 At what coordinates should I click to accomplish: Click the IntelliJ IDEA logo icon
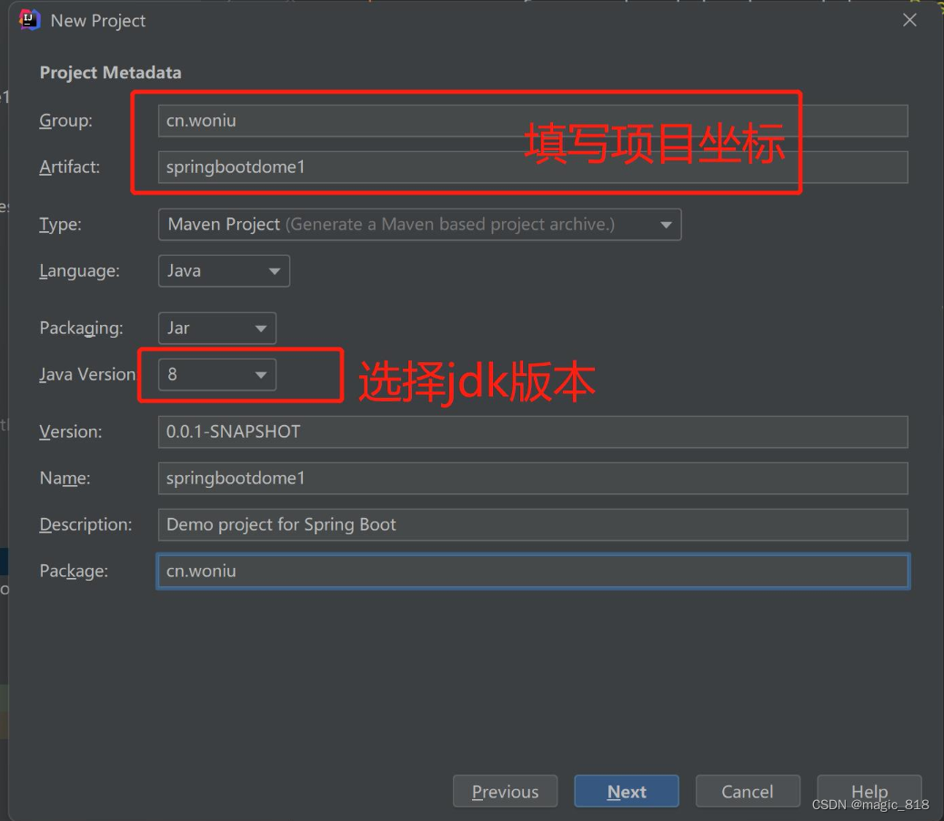(29, 20)
